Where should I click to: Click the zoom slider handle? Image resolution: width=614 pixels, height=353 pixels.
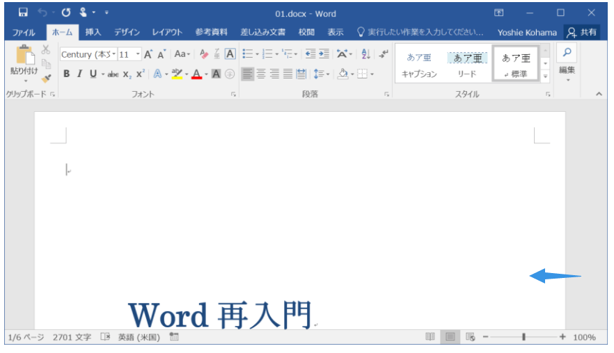524,336
